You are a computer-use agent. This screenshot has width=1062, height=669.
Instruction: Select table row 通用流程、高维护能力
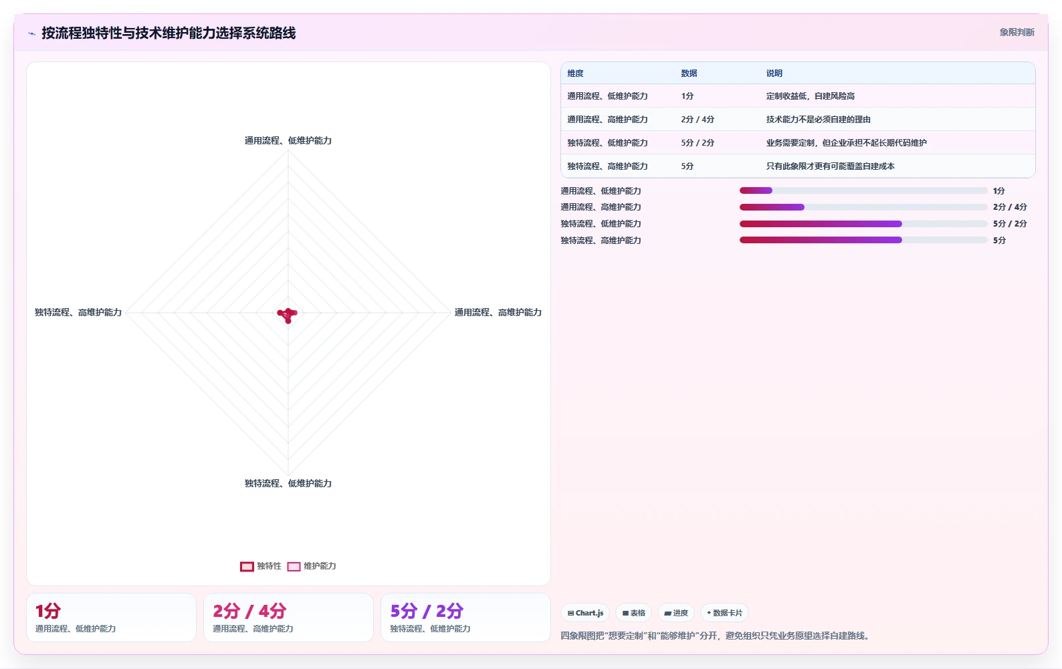[798, 120]
